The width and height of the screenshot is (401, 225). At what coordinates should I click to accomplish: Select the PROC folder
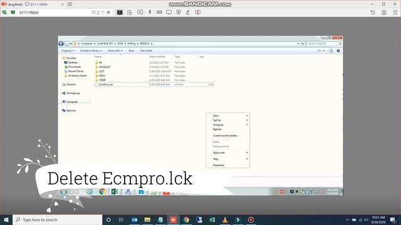pos(102,76)
